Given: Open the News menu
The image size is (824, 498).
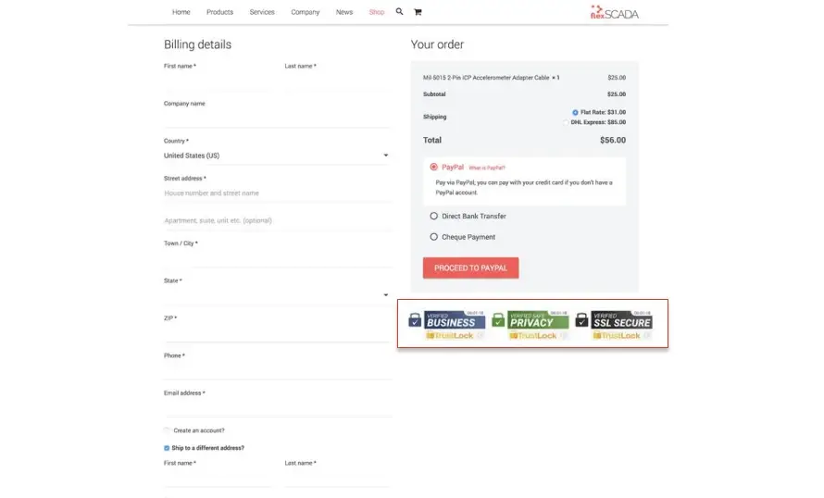Looking at the screenshot, I should 344,12.
